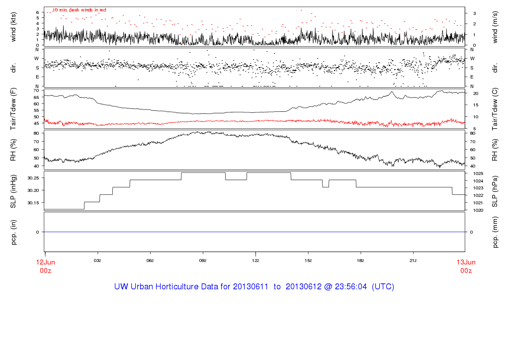Click the 21z time tick label

coord(413,261)
